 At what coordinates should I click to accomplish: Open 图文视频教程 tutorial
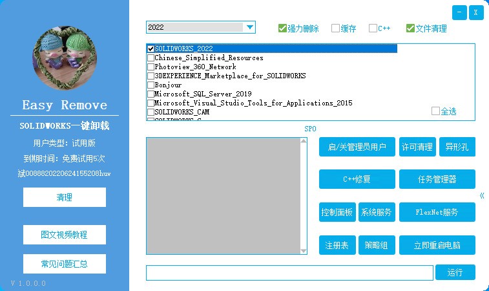[65, 235]
